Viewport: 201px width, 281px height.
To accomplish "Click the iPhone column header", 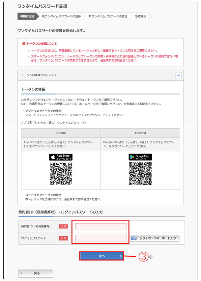I will pos(61,133).
